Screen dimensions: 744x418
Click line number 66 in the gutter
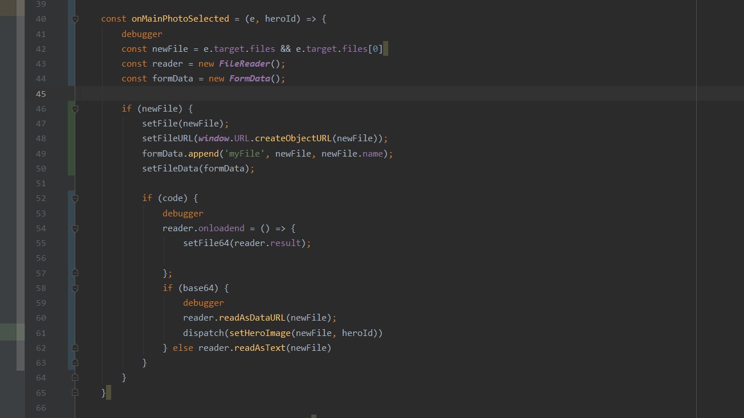[40, 407]
